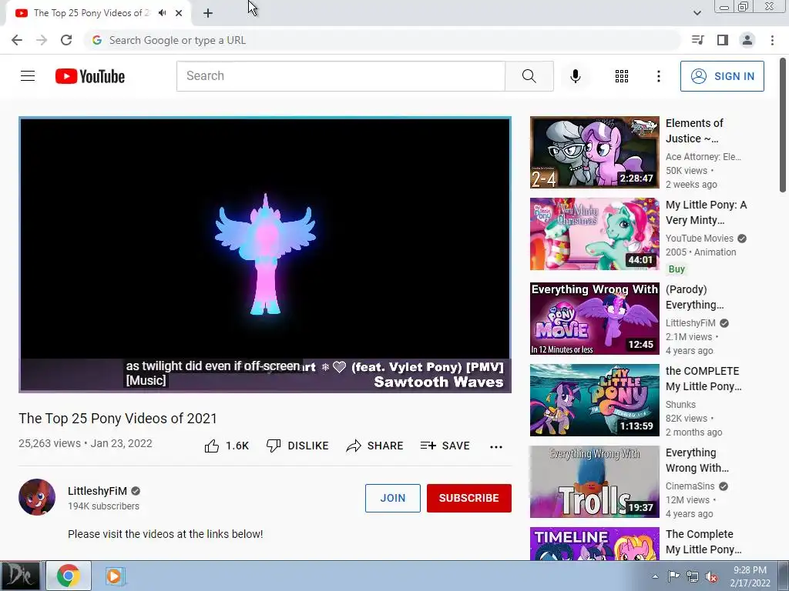Click the Start button on taskbar
Viewport: 789px width, 591px height.
[20, 576]
